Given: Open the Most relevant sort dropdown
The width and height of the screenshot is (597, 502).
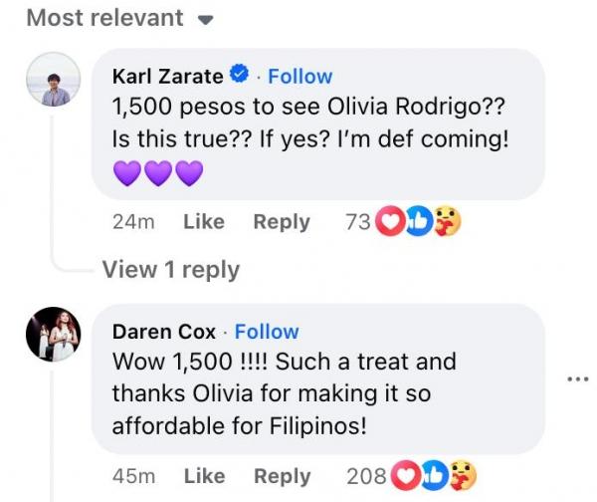Looking at the screenshot, I should tap(119, 18).
